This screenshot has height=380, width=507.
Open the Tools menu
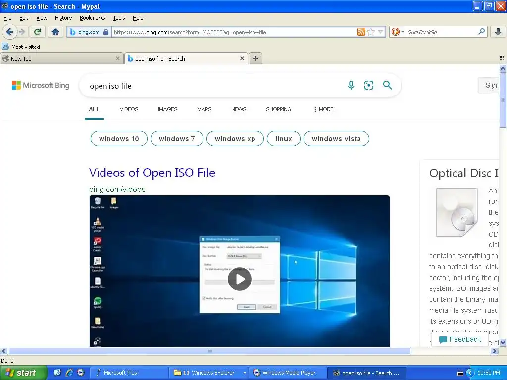[x=119, y=18]
